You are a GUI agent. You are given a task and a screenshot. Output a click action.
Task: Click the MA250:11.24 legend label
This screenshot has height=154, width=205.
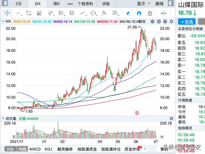(107, 22)
